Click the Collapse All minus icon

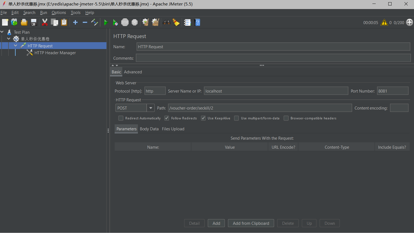[x=85, y=22]
